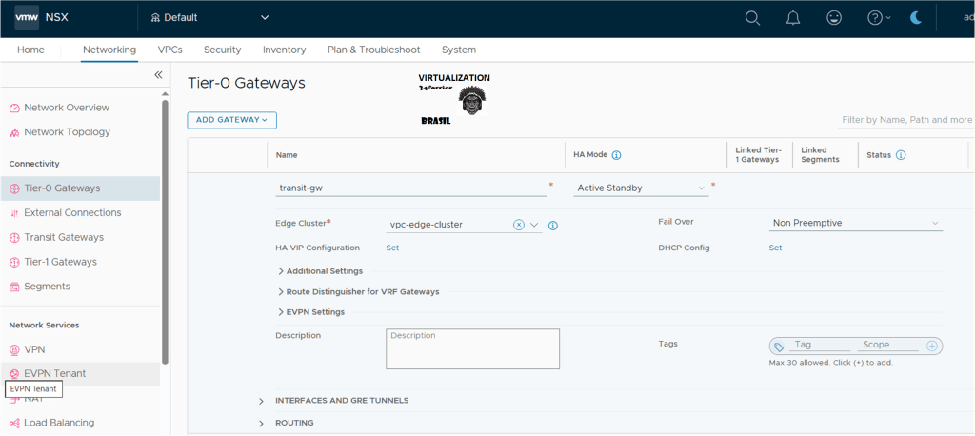Click the Edge Cluster info icon
This screenshot has height=436, width=975.
pyautogui.click(x=552, y=226)
